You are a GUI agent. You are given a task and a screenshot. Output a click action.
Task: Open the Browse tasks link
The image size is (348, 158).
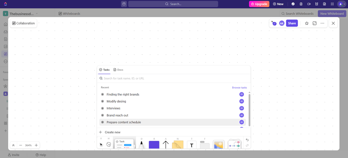(240, 88)
